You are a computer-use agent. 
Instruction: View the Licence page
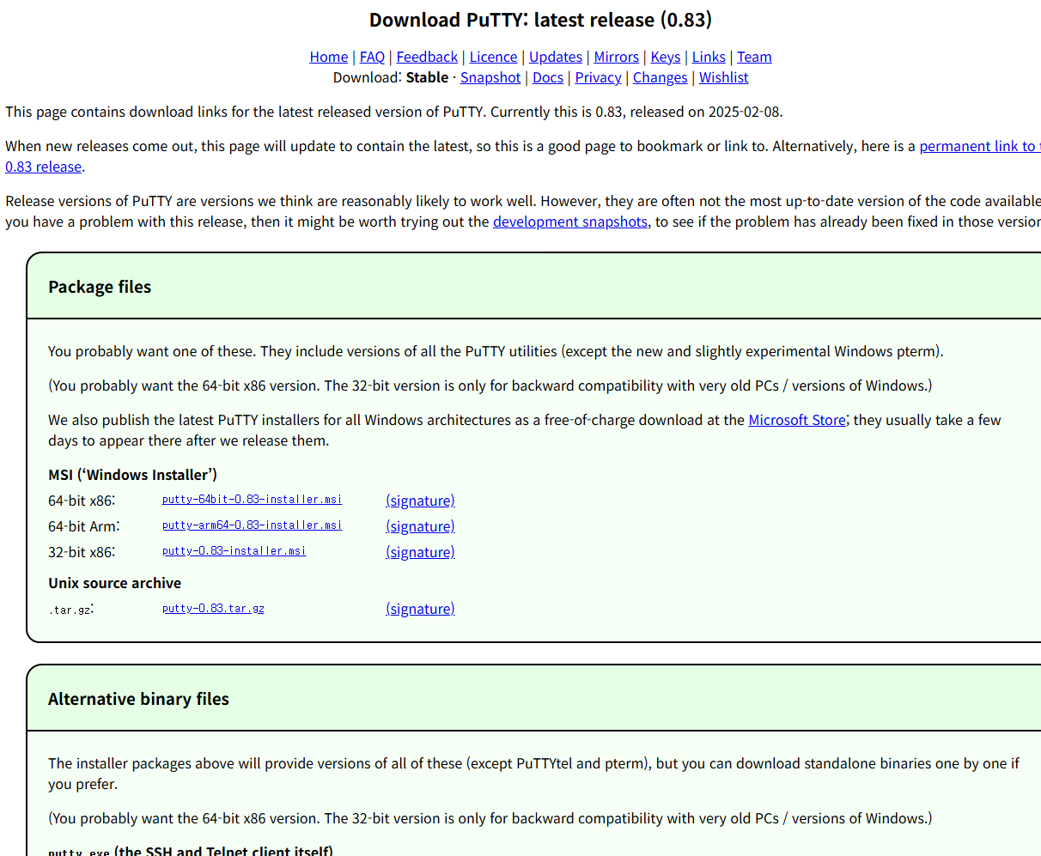pyautogui.click(x=493, y=57)
